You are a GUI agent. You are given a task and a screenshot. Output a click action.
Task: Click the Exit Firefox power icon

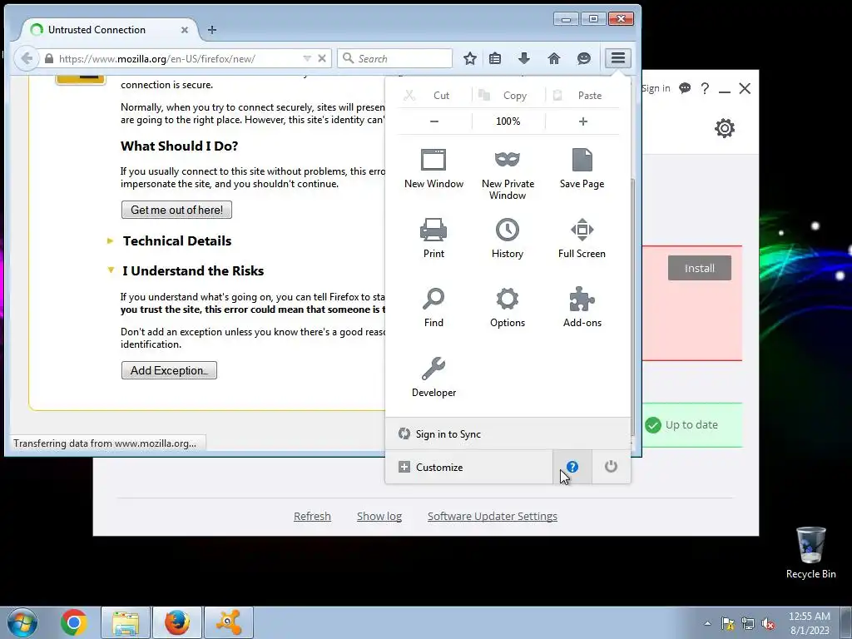[612, 467]
